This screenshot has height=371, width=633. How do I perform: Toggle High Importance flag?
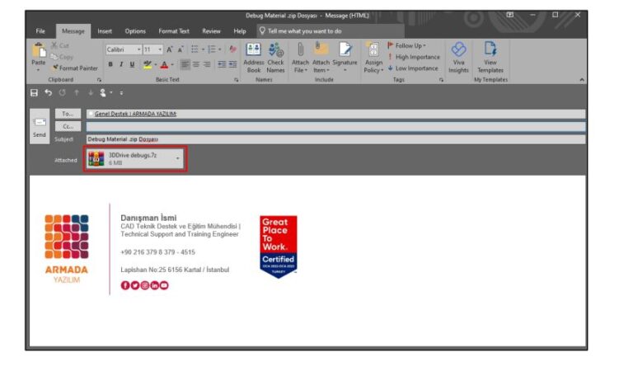(x=415, y=57)
